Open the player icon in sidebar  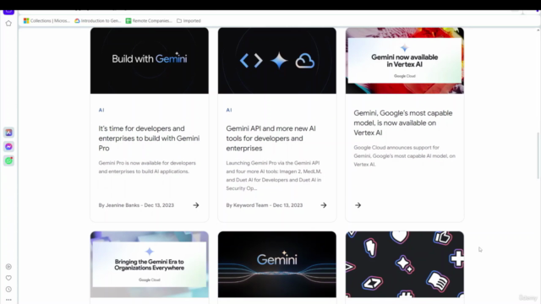coord(8,267)
